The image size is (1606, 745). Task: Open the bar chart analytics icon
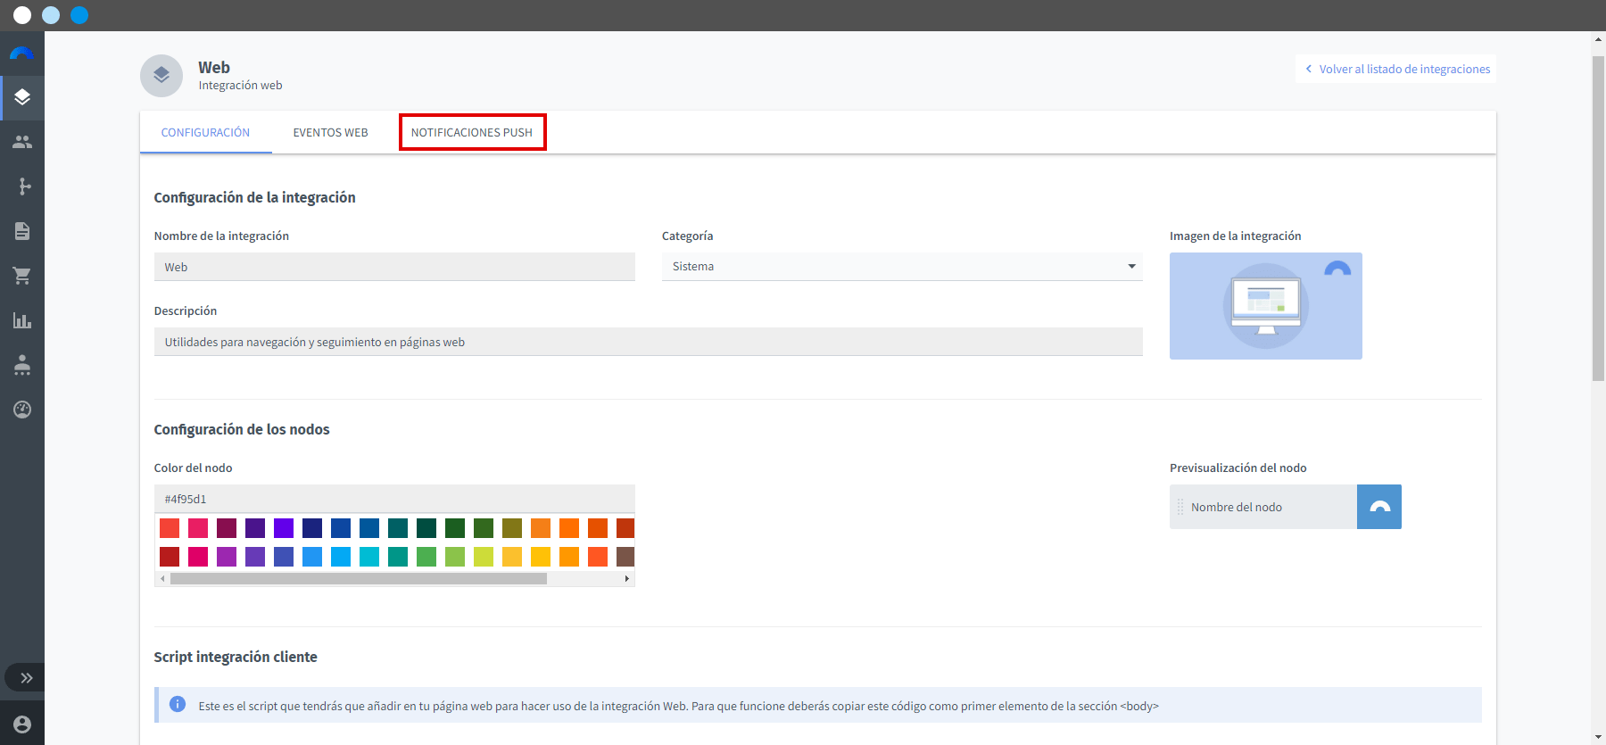pyautogui.click(x=22, y=320)
